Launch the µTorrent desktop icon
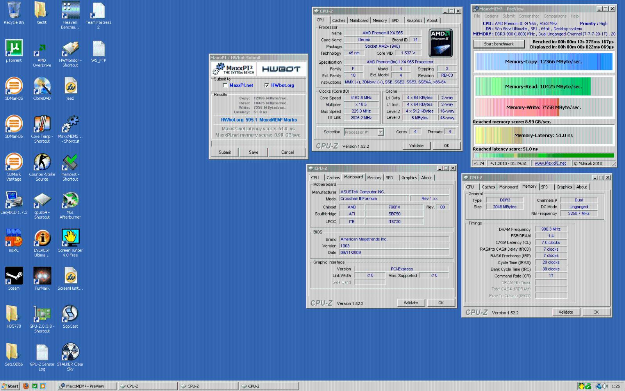 click(x=14, y=49)
